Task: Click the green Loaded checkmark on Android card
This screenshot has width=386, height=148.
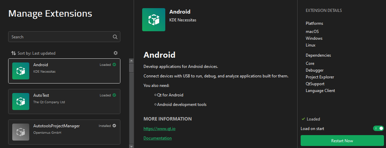Action: [x=114, y=64]
